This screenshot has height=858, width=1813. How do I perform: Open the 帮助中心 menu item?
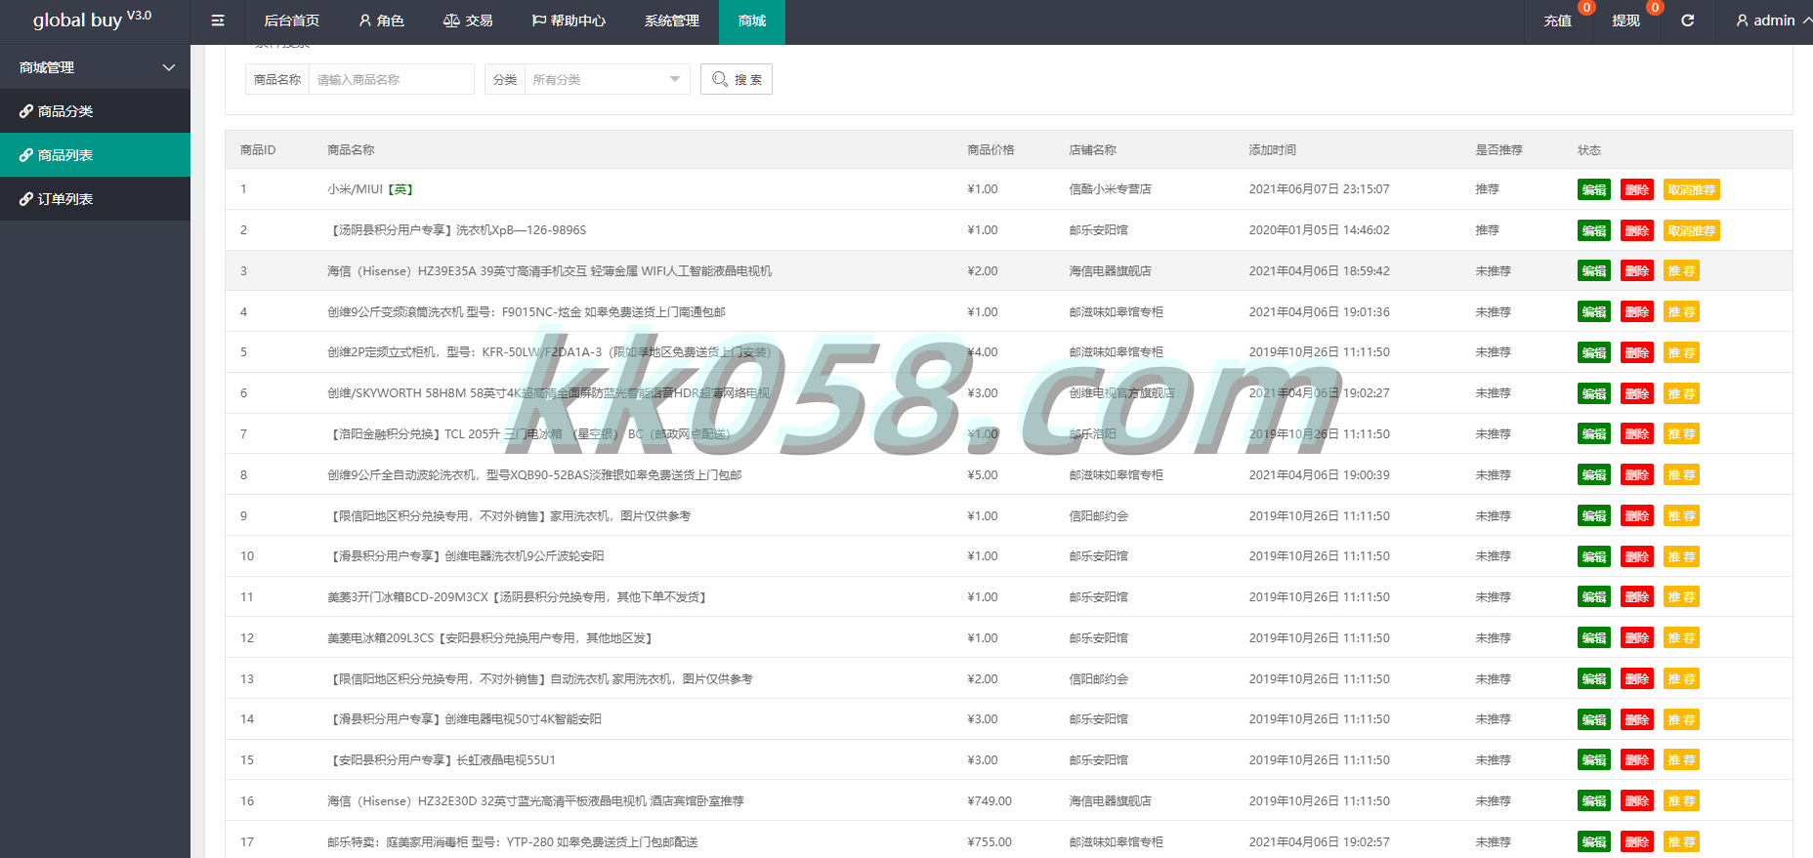click(x=569, y=21)
